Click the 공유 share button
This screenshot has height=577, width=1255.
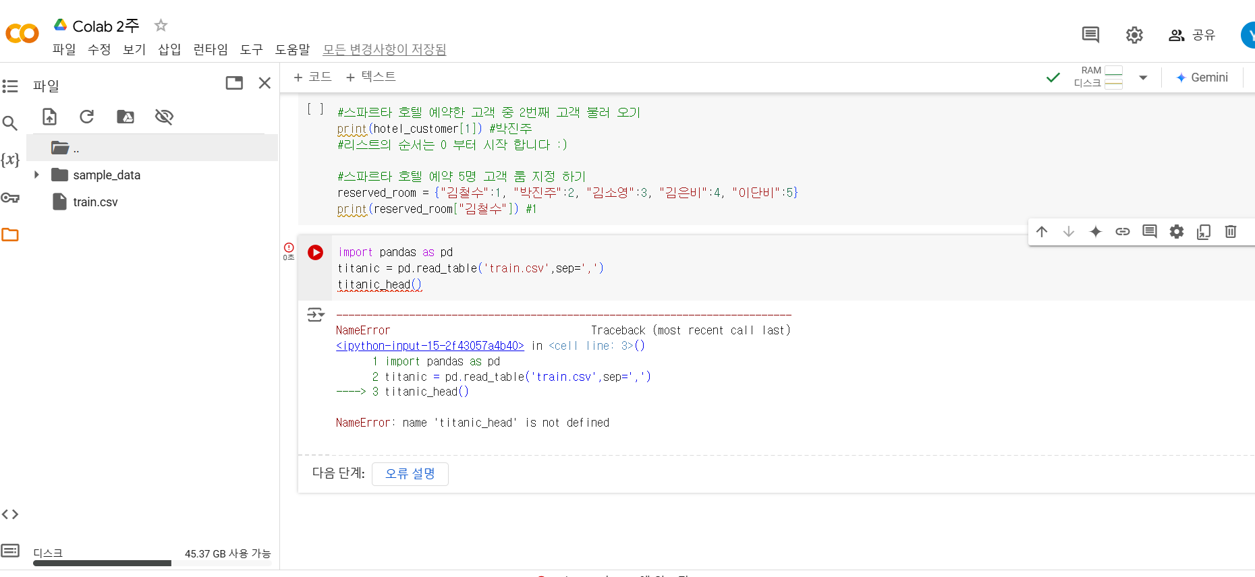click(1192, 35)
